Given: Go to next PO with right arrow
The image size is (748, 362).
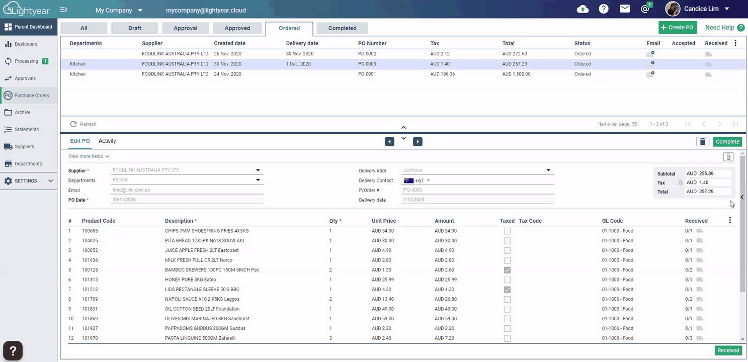Looking at the screenshot, I should pos(418,142).
